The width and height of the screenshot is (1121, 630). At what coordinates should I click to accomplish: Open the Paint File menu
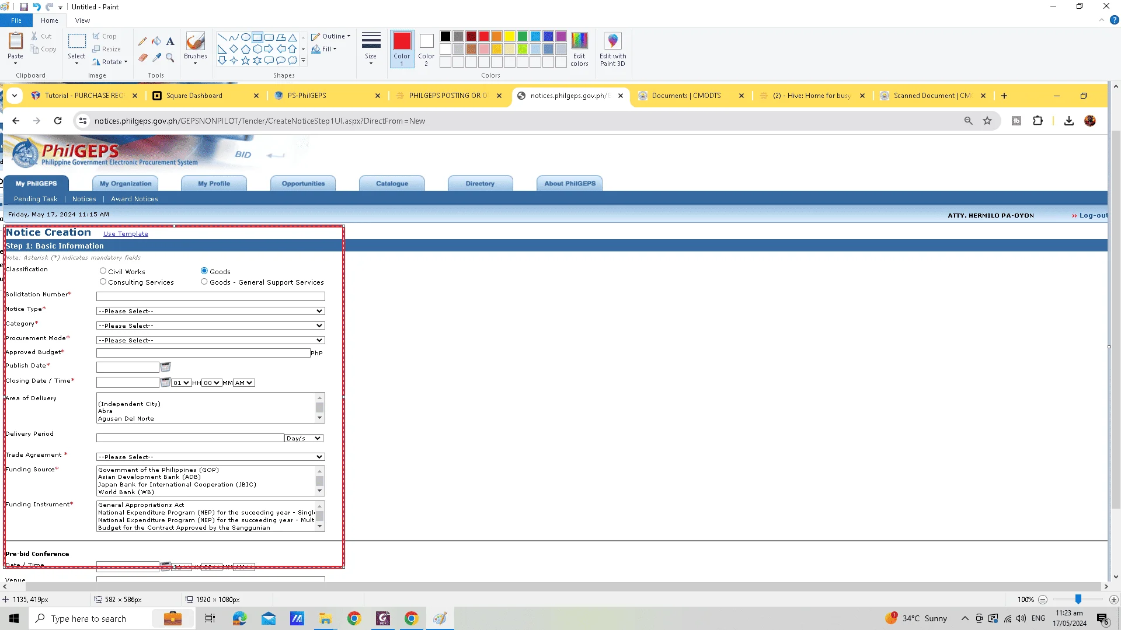click(x=16, y=20)
